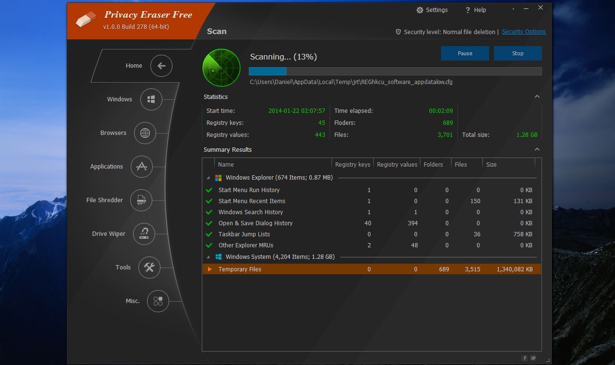Select the Windows Search History row
This screenshot has width=615, height=365.
(x=372, y=212)
